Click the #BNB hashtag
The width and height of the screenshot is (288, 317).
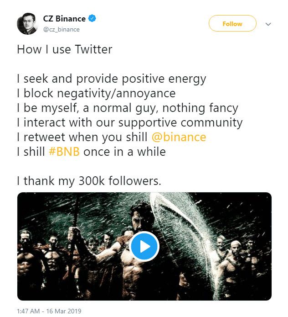[x=64, y=152]
